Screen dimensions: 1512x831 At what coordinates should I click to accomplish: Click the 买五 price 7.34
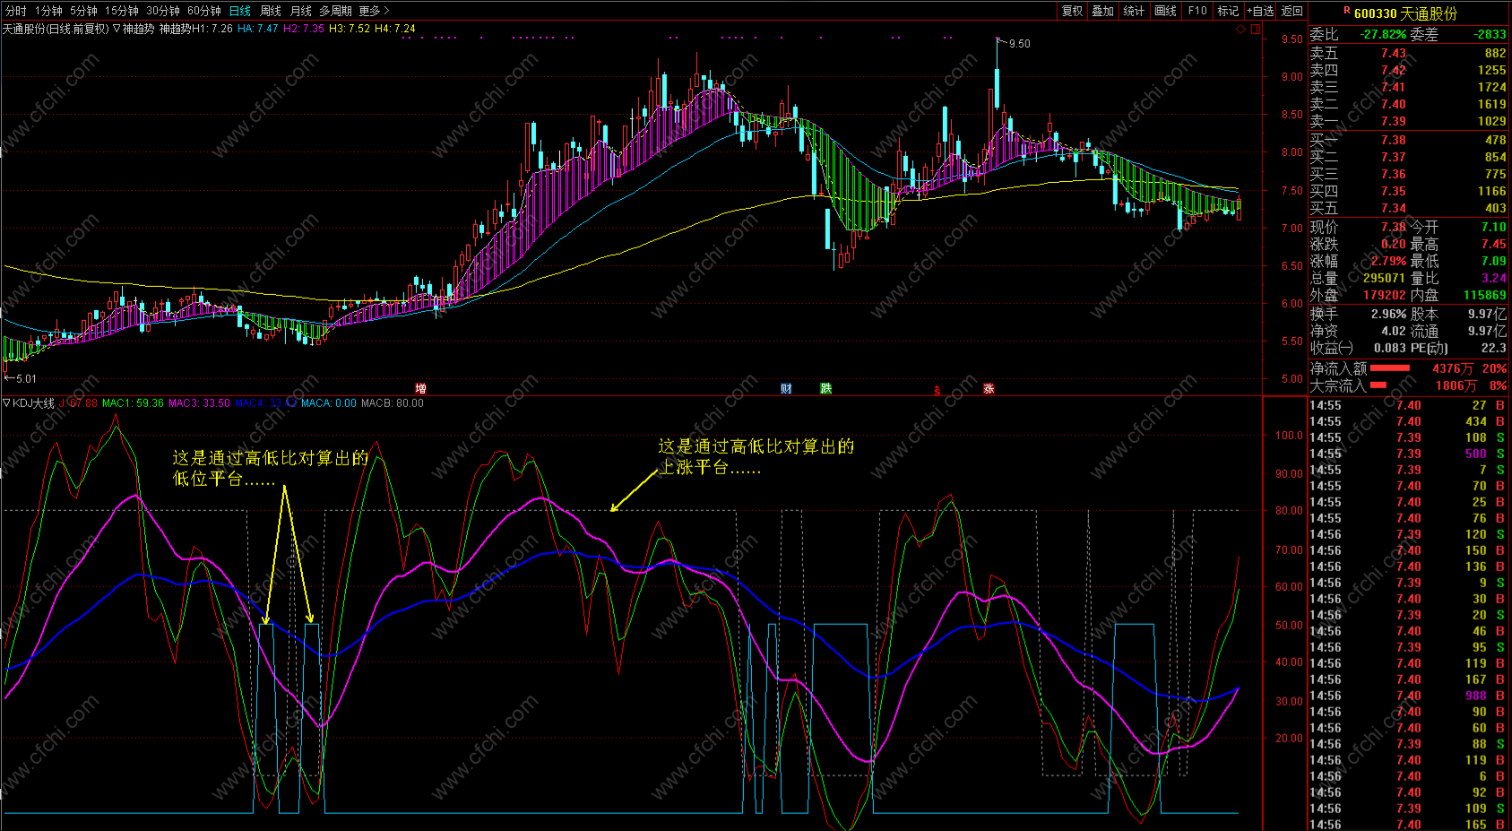click(x=1393, y=208)
